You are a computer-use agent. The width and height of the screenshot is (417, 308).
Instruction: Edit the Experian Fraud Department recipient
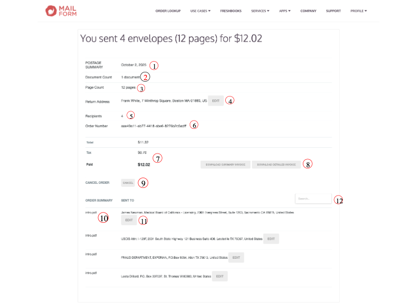[236, 258]
